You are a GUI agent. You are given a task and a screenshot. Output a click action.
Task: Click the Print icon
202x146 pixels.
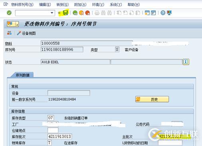pyautogui.click(x=97, y=13)
